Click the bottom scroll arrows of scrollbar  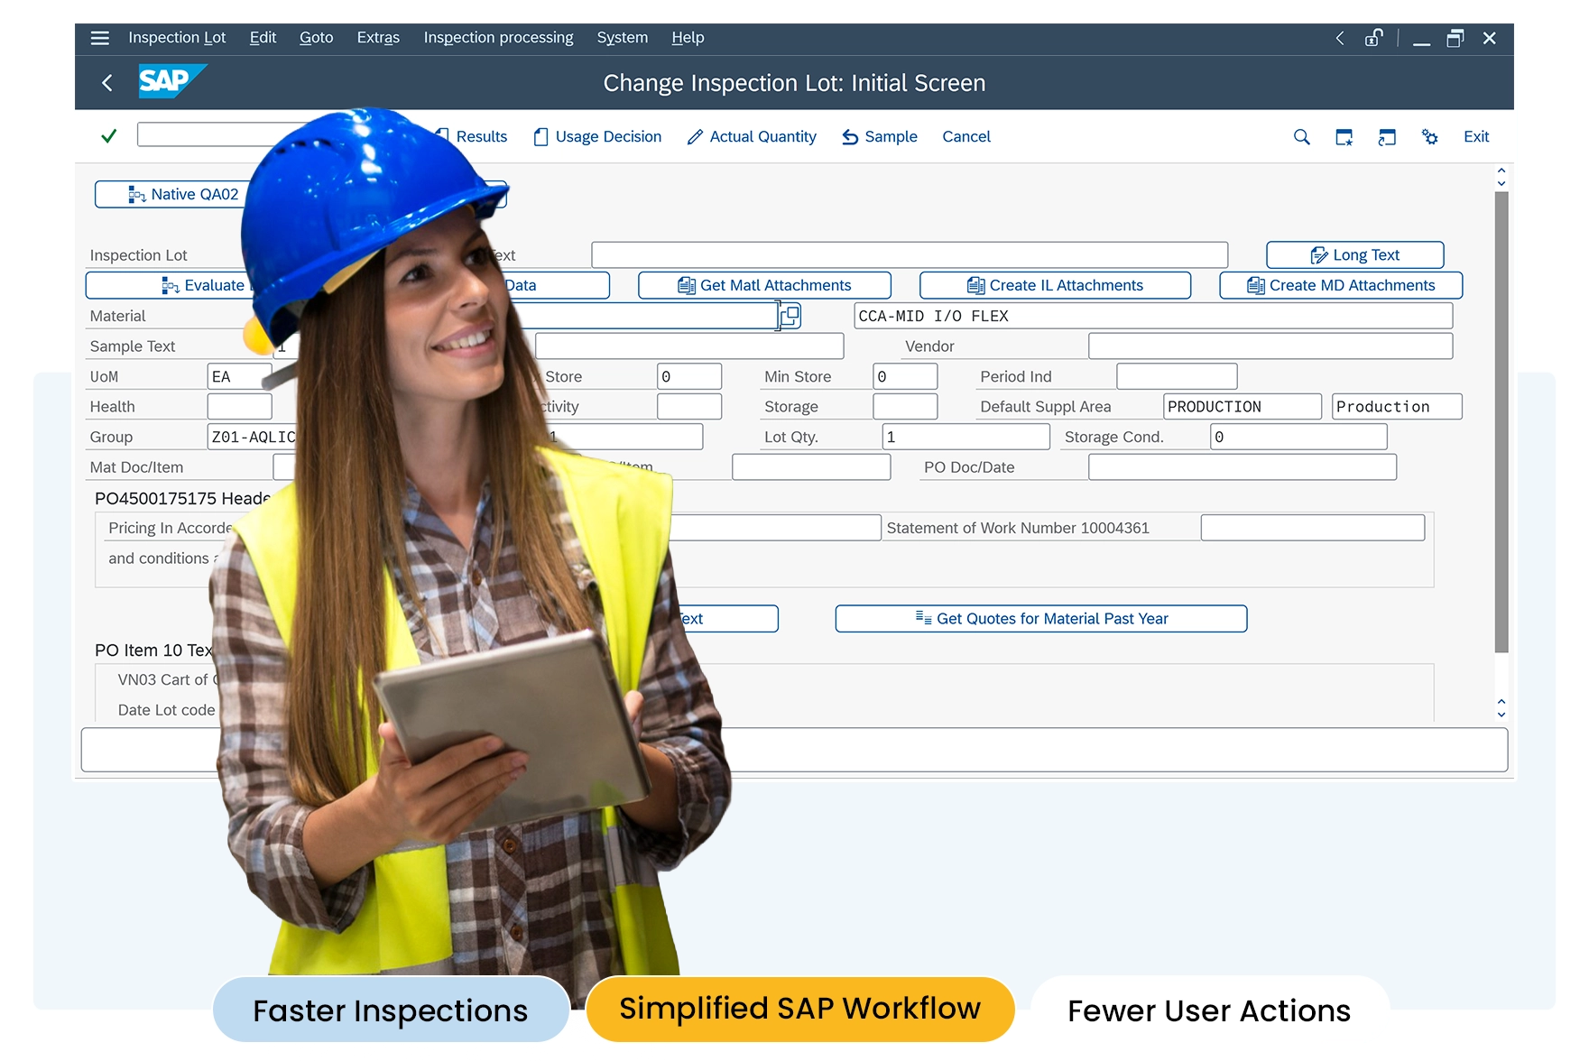tap(1501, 707)
